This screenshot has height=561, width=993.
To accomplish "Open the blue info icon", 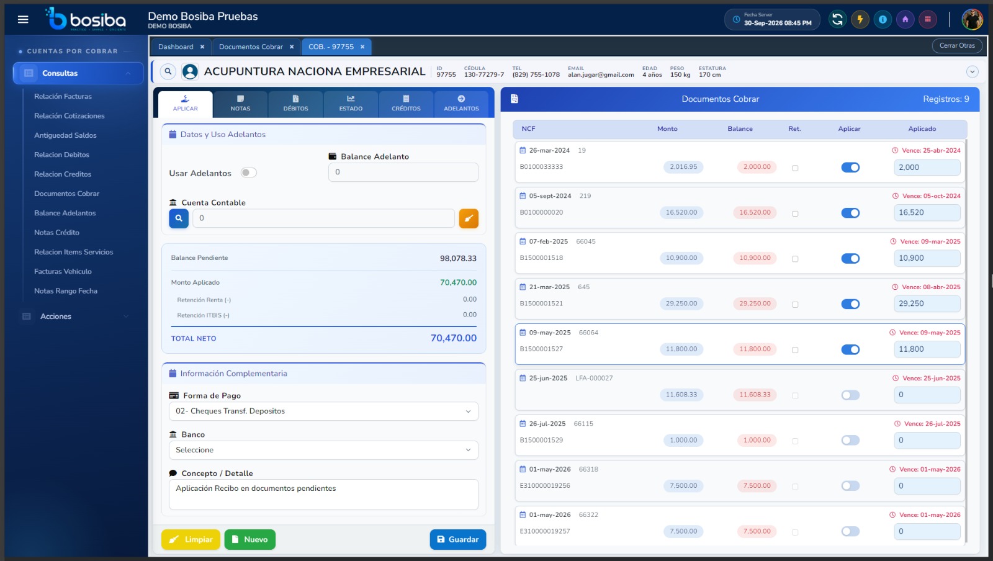I will coord(883,19).
